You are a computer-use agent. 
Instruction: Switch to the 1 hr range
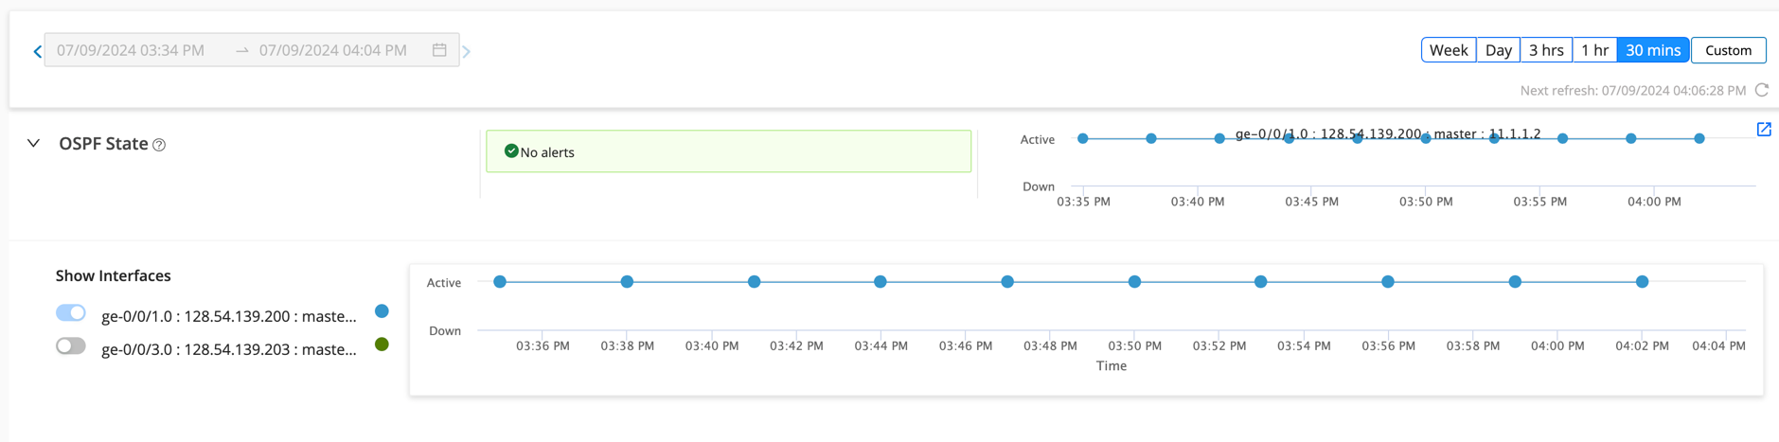1594,50
